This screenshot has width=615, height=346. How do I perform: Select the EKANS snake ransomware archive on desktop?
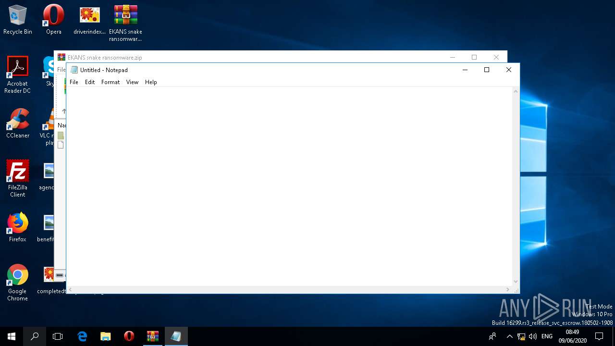tap(125, 24)
